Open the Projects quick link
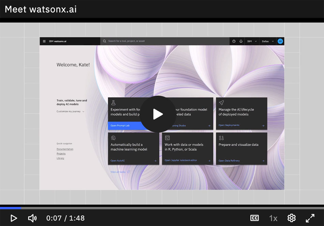This screenshot has height=226, width=324. [61, 154]
